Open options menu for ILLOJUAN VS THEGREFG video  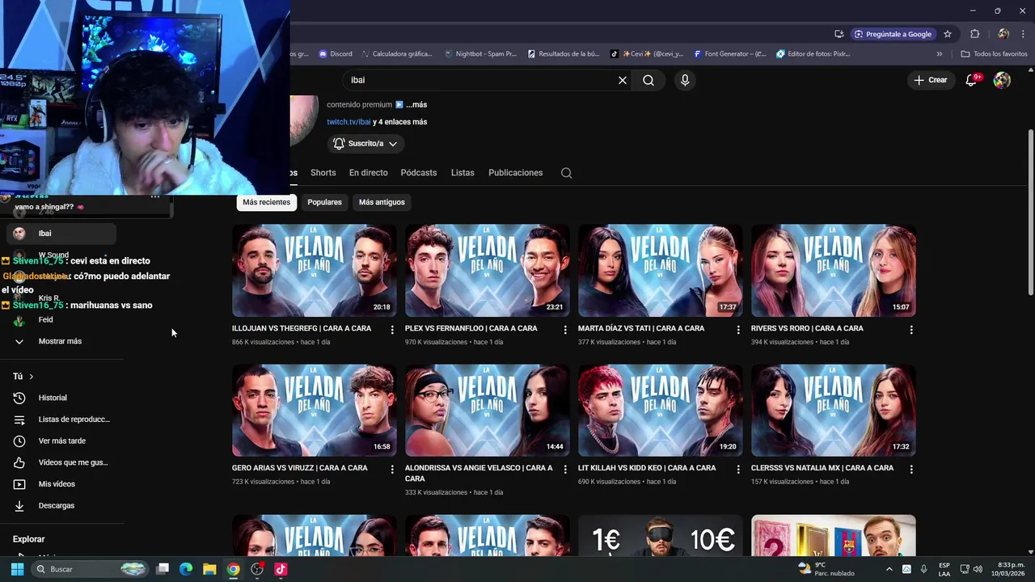tap(392, 330)
